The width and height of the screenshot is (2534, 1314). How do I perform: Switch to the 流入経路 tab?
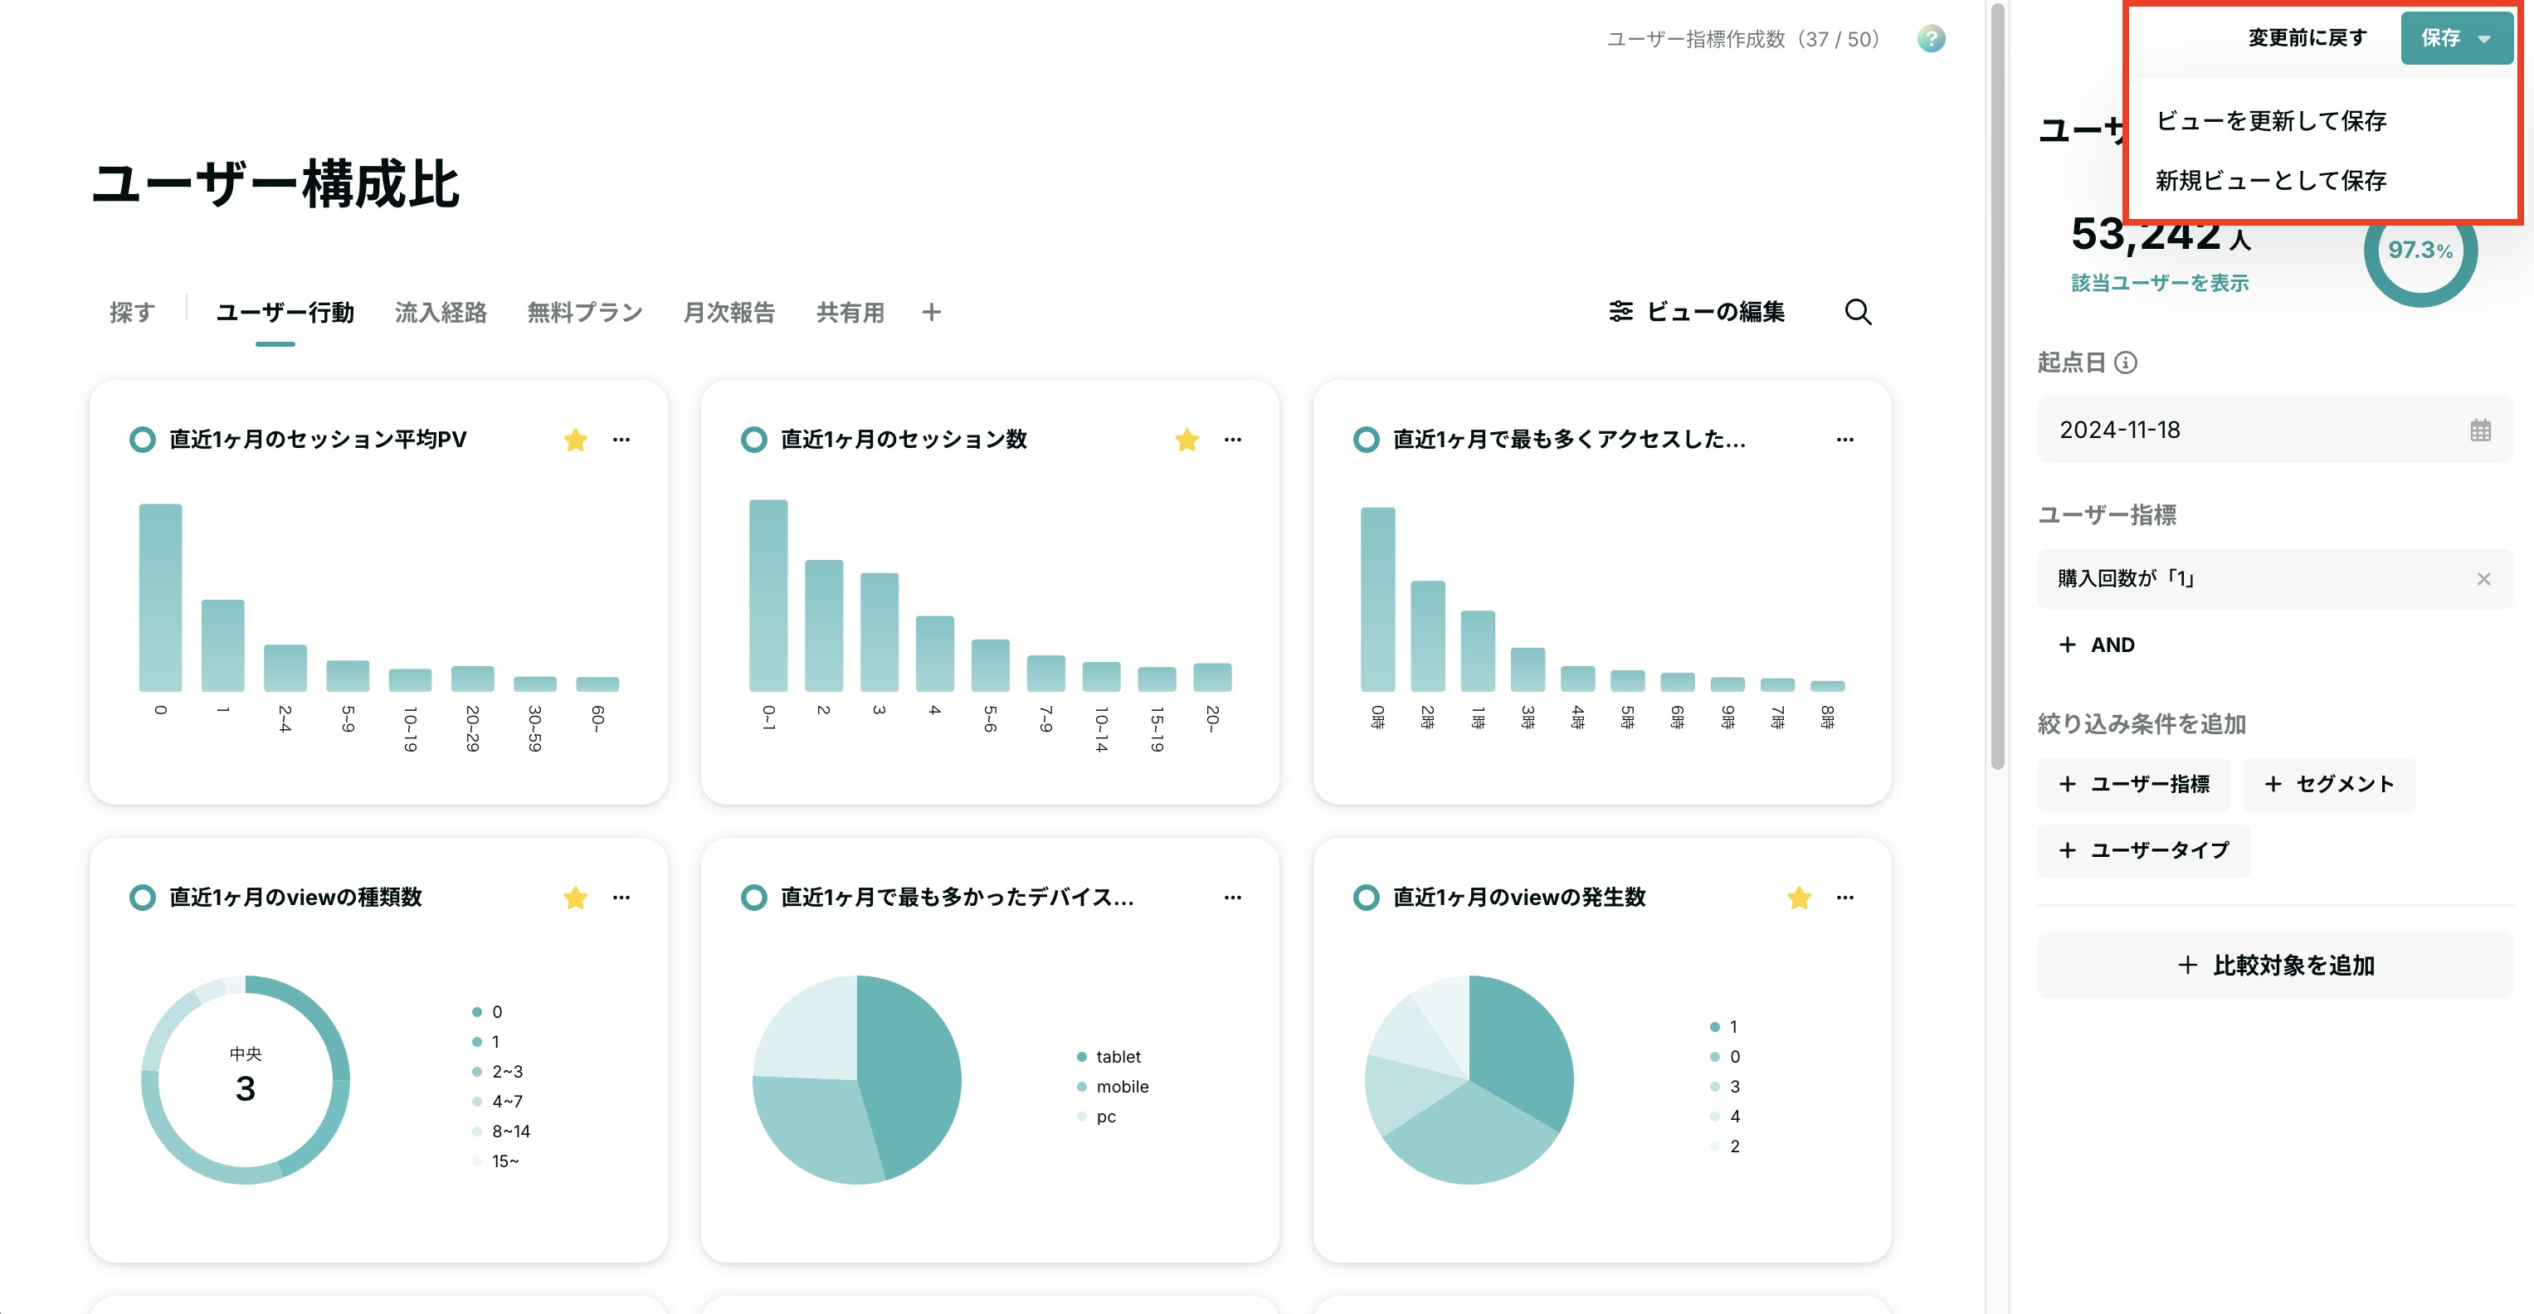point(441,313)
